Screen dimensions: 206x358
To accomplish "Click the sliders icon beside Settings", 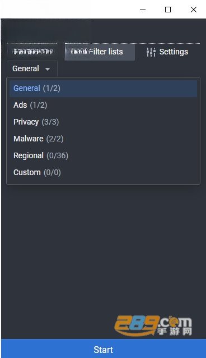I will click(151, 52).
